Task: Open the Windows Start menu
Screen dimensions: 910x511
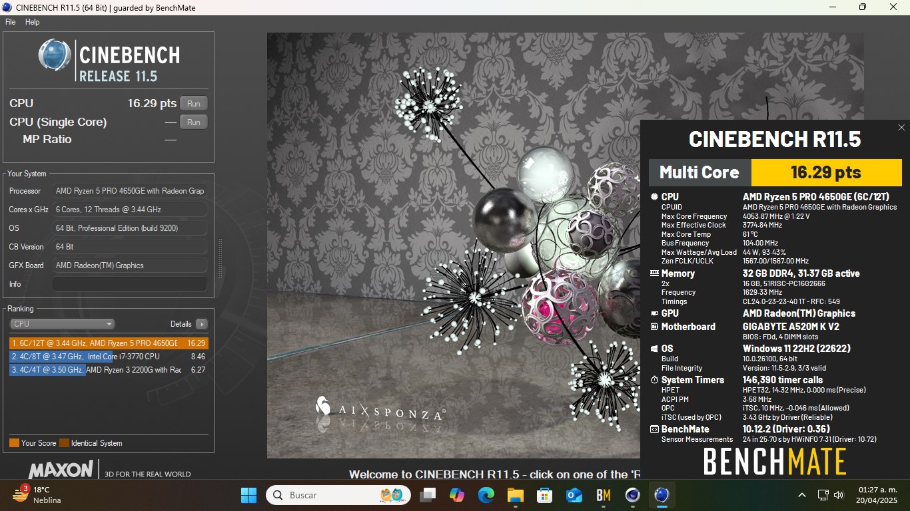Action: point(248,495)
